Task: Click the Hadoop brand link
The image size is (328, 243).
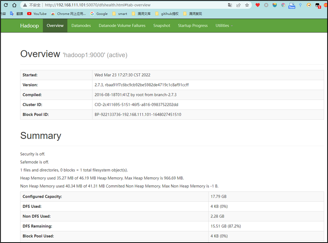Action: coord(29,26)
